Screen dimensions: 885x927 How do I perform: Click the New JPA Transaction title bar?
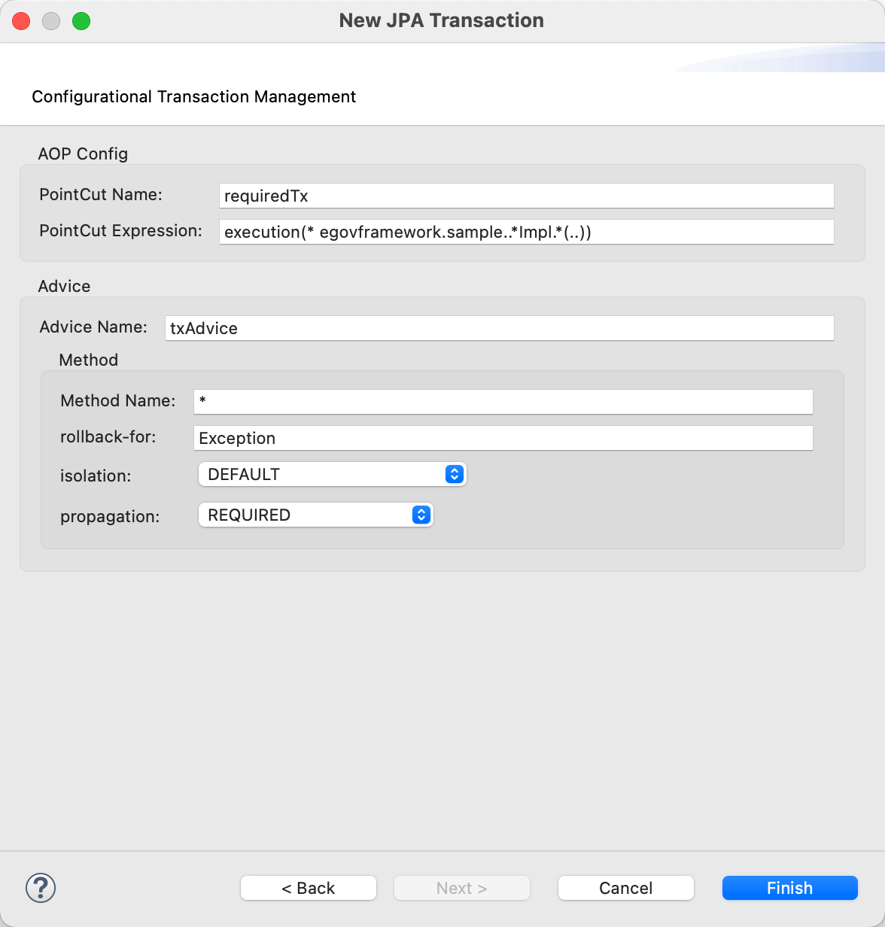(x=442, y=20)
